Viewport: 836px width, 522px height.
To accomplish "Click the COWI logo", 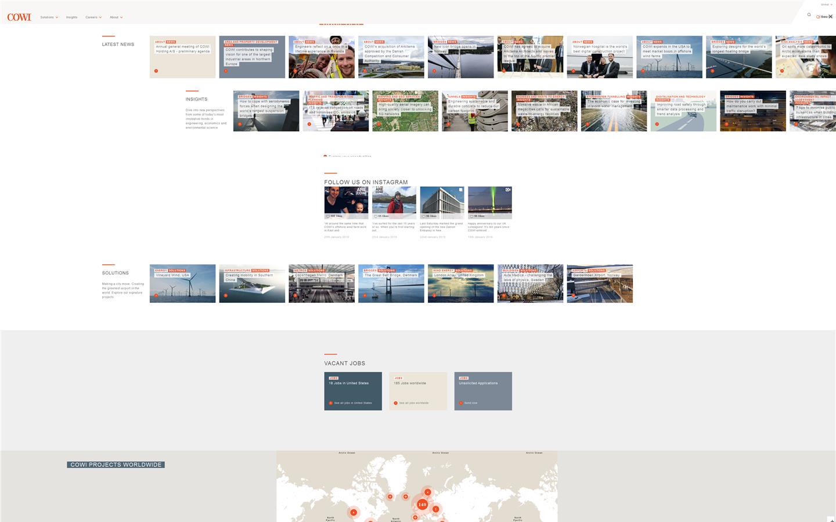I will (x=19, y=17).
